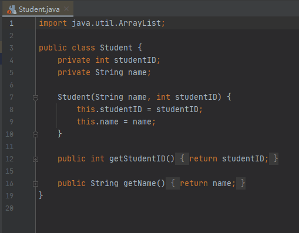Click 'String' type on line 5
The height and width of the screenshot is (233, 299).
point(109,73)
